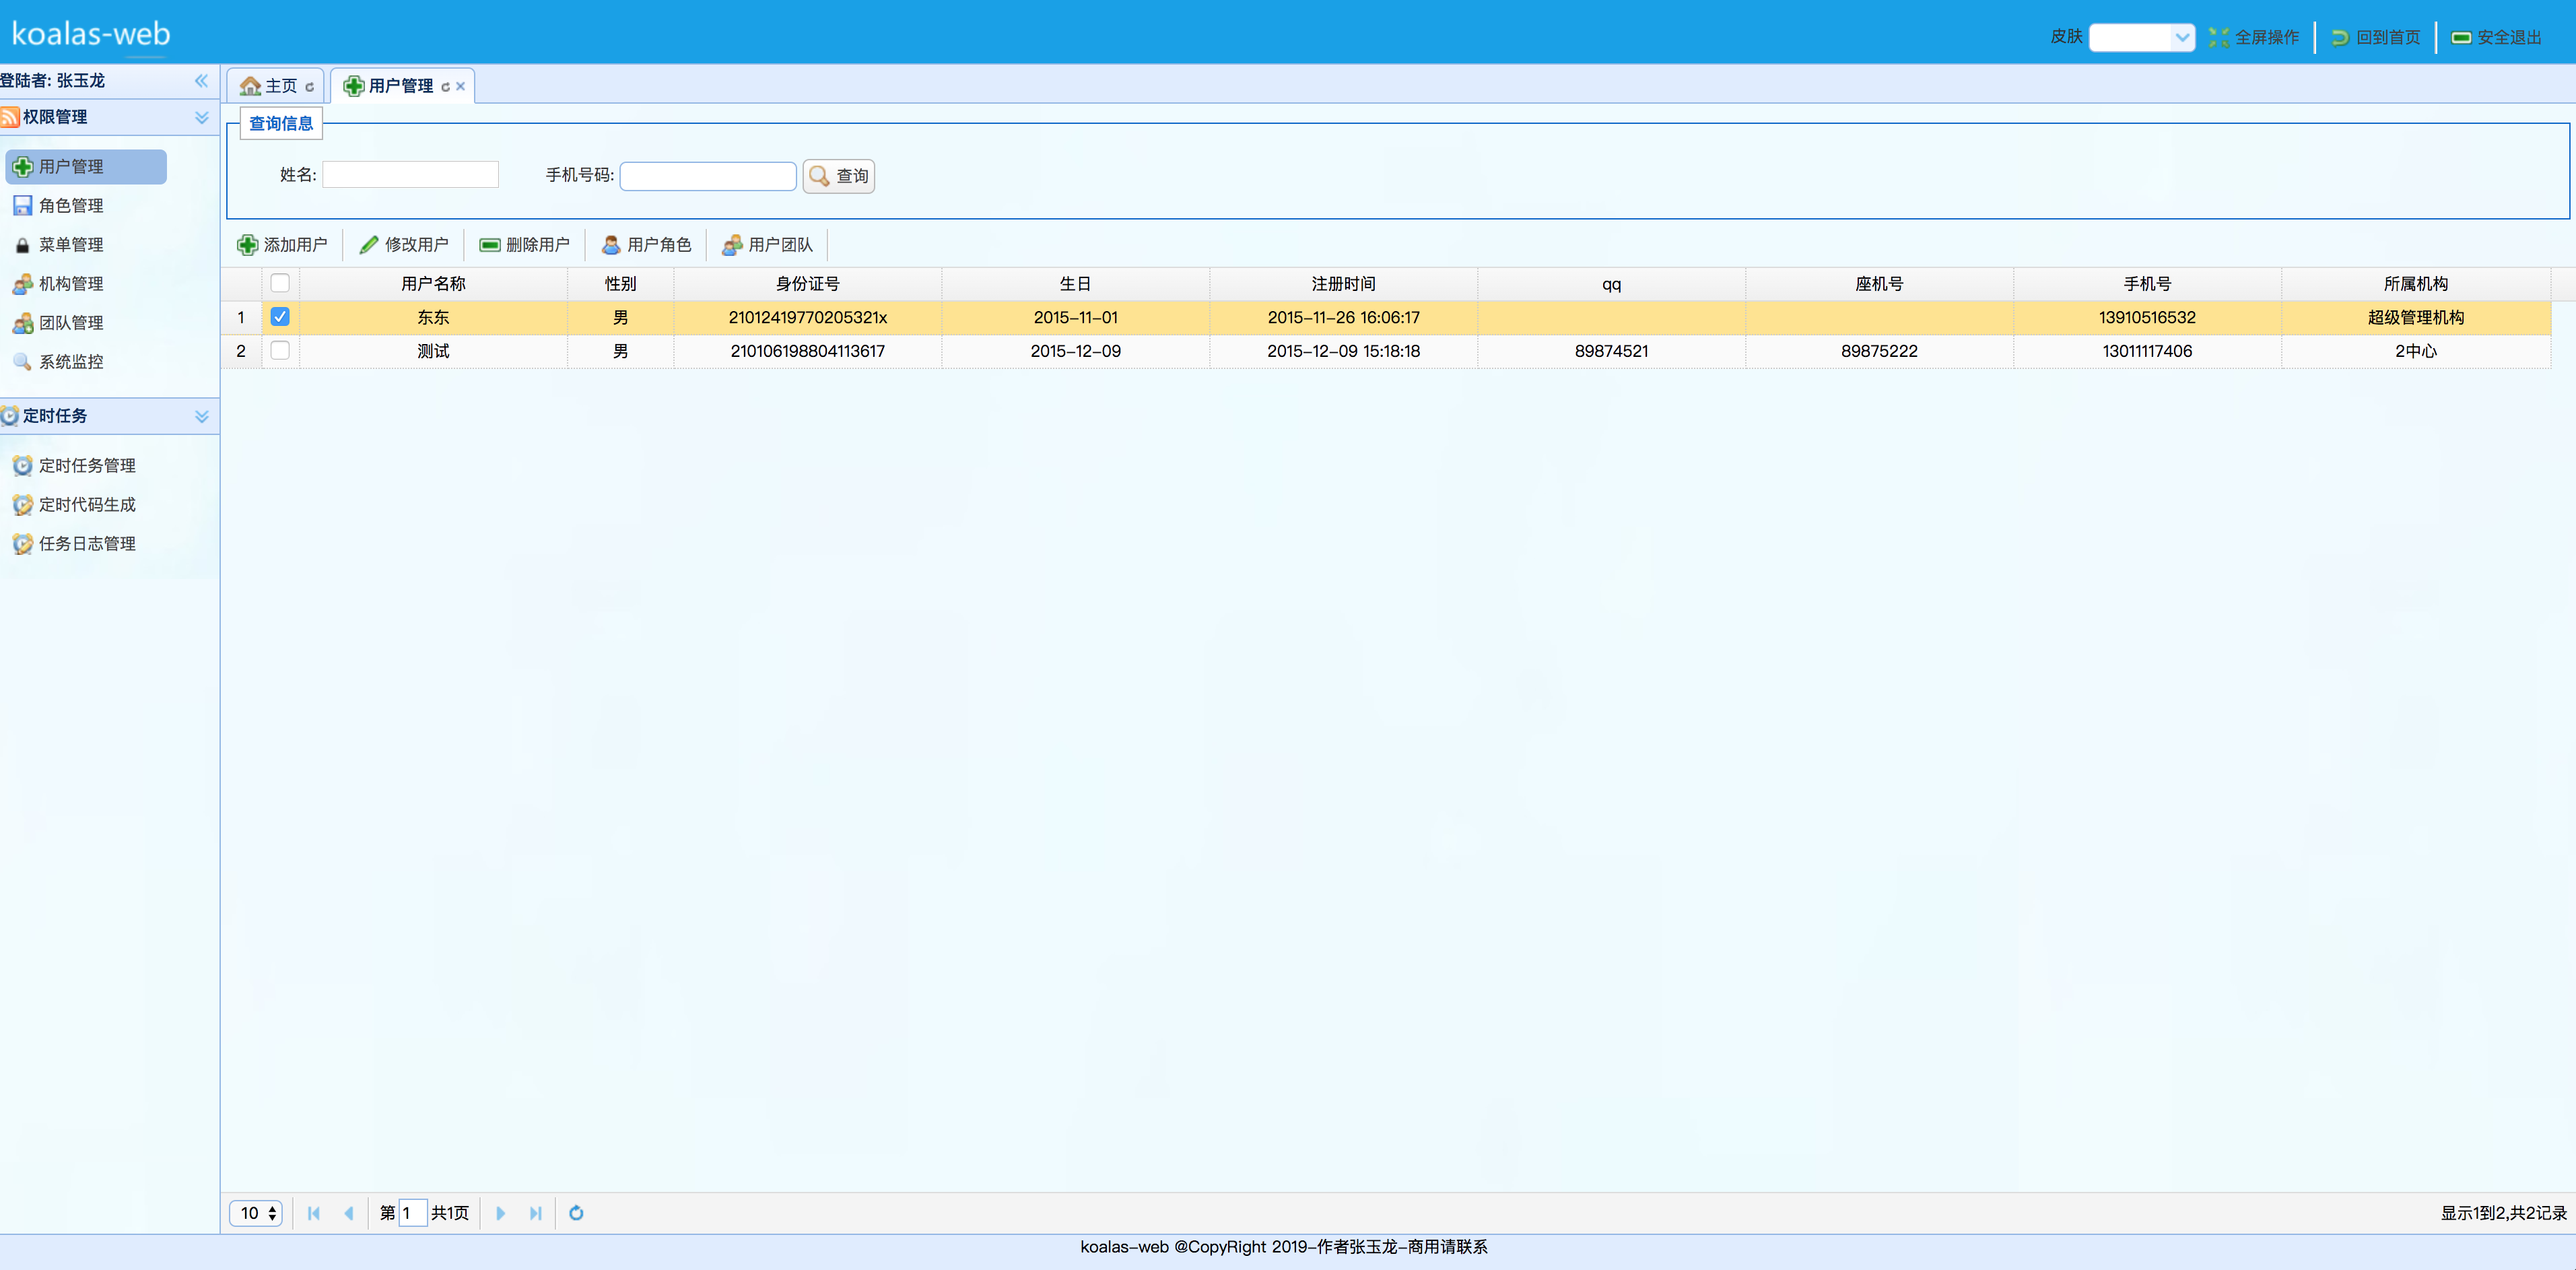Open 团队管理 in the sidebar
The height and width of the screenshot is (1270, 2576).
point(58,323)
